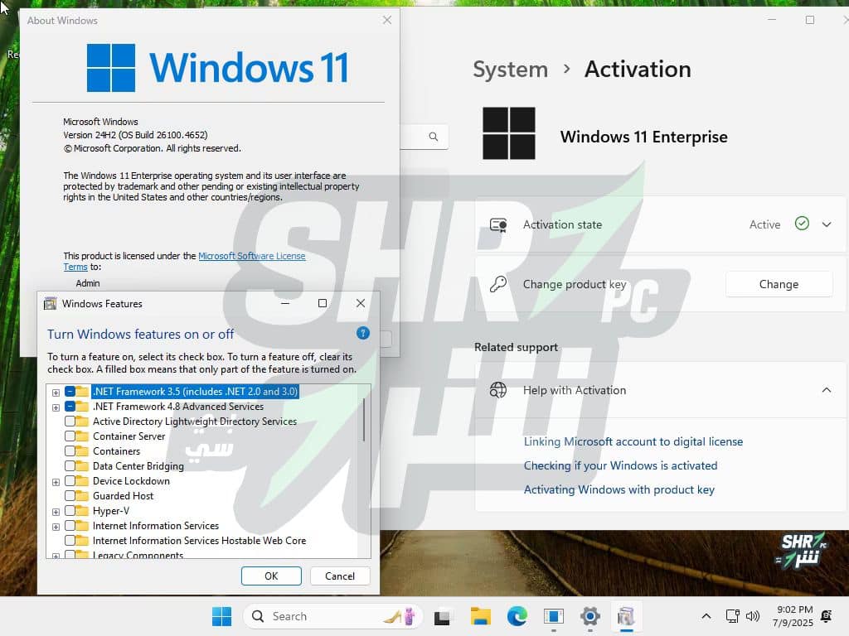Launch File Explorer from taskbar
This screenshot has width=849, height=636.
(480, 616)
